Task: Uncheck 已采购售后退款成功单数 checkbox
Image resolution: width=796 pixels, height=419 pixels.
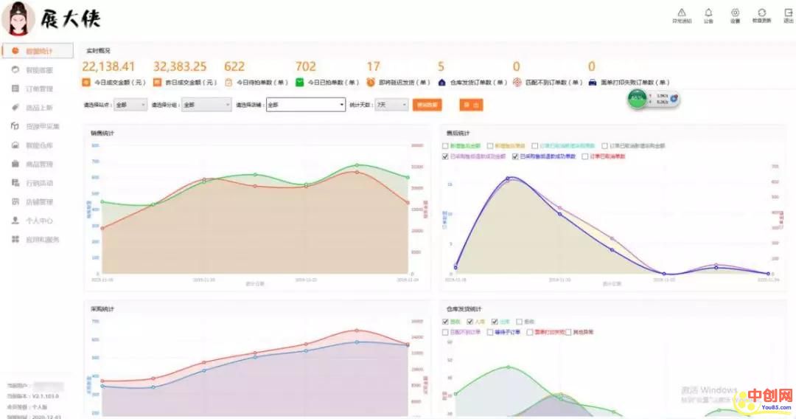Action: [515, 156]
